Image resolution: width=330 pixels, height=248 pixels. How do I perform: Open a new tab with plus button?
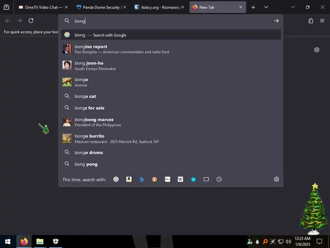point(253,7)
